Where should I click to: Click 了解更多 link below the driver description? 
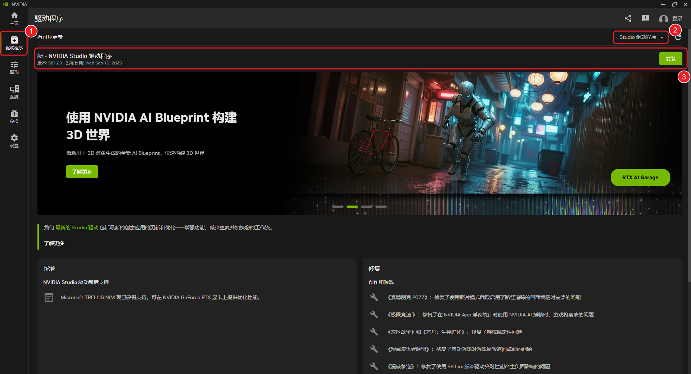[x=54, y=243]
